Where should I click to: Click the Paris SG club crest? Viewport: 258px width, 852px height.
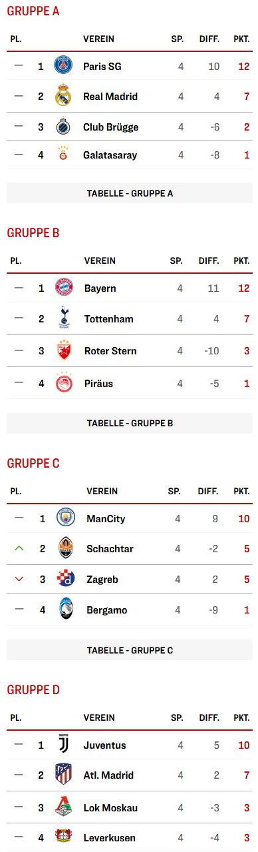coord(63,66)
